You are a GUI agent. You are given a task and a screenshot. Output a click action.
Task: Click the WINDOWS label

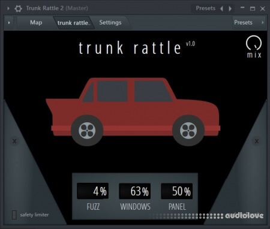coord(135,207)
